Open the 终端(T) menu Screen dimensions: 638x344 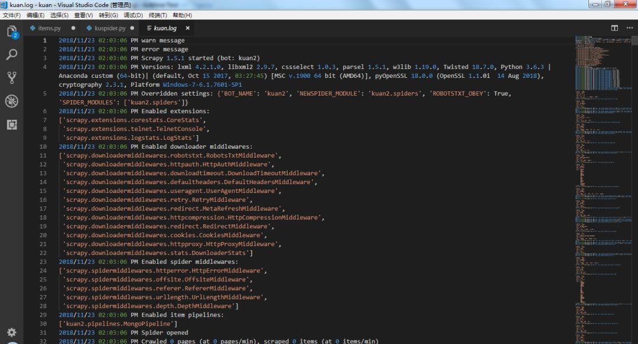(x=158, y=15)
